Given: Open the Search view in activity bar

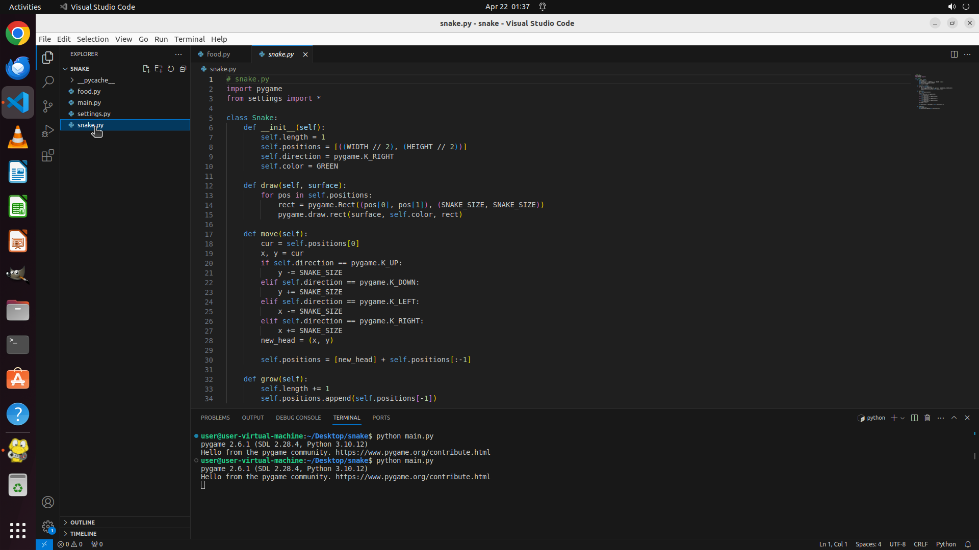Looking at the screenshot, I should 48,82.
